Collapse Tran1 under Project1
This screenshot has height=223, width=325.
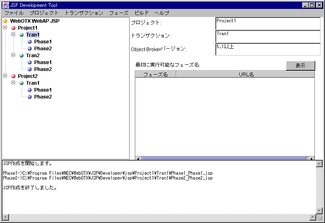13,34
